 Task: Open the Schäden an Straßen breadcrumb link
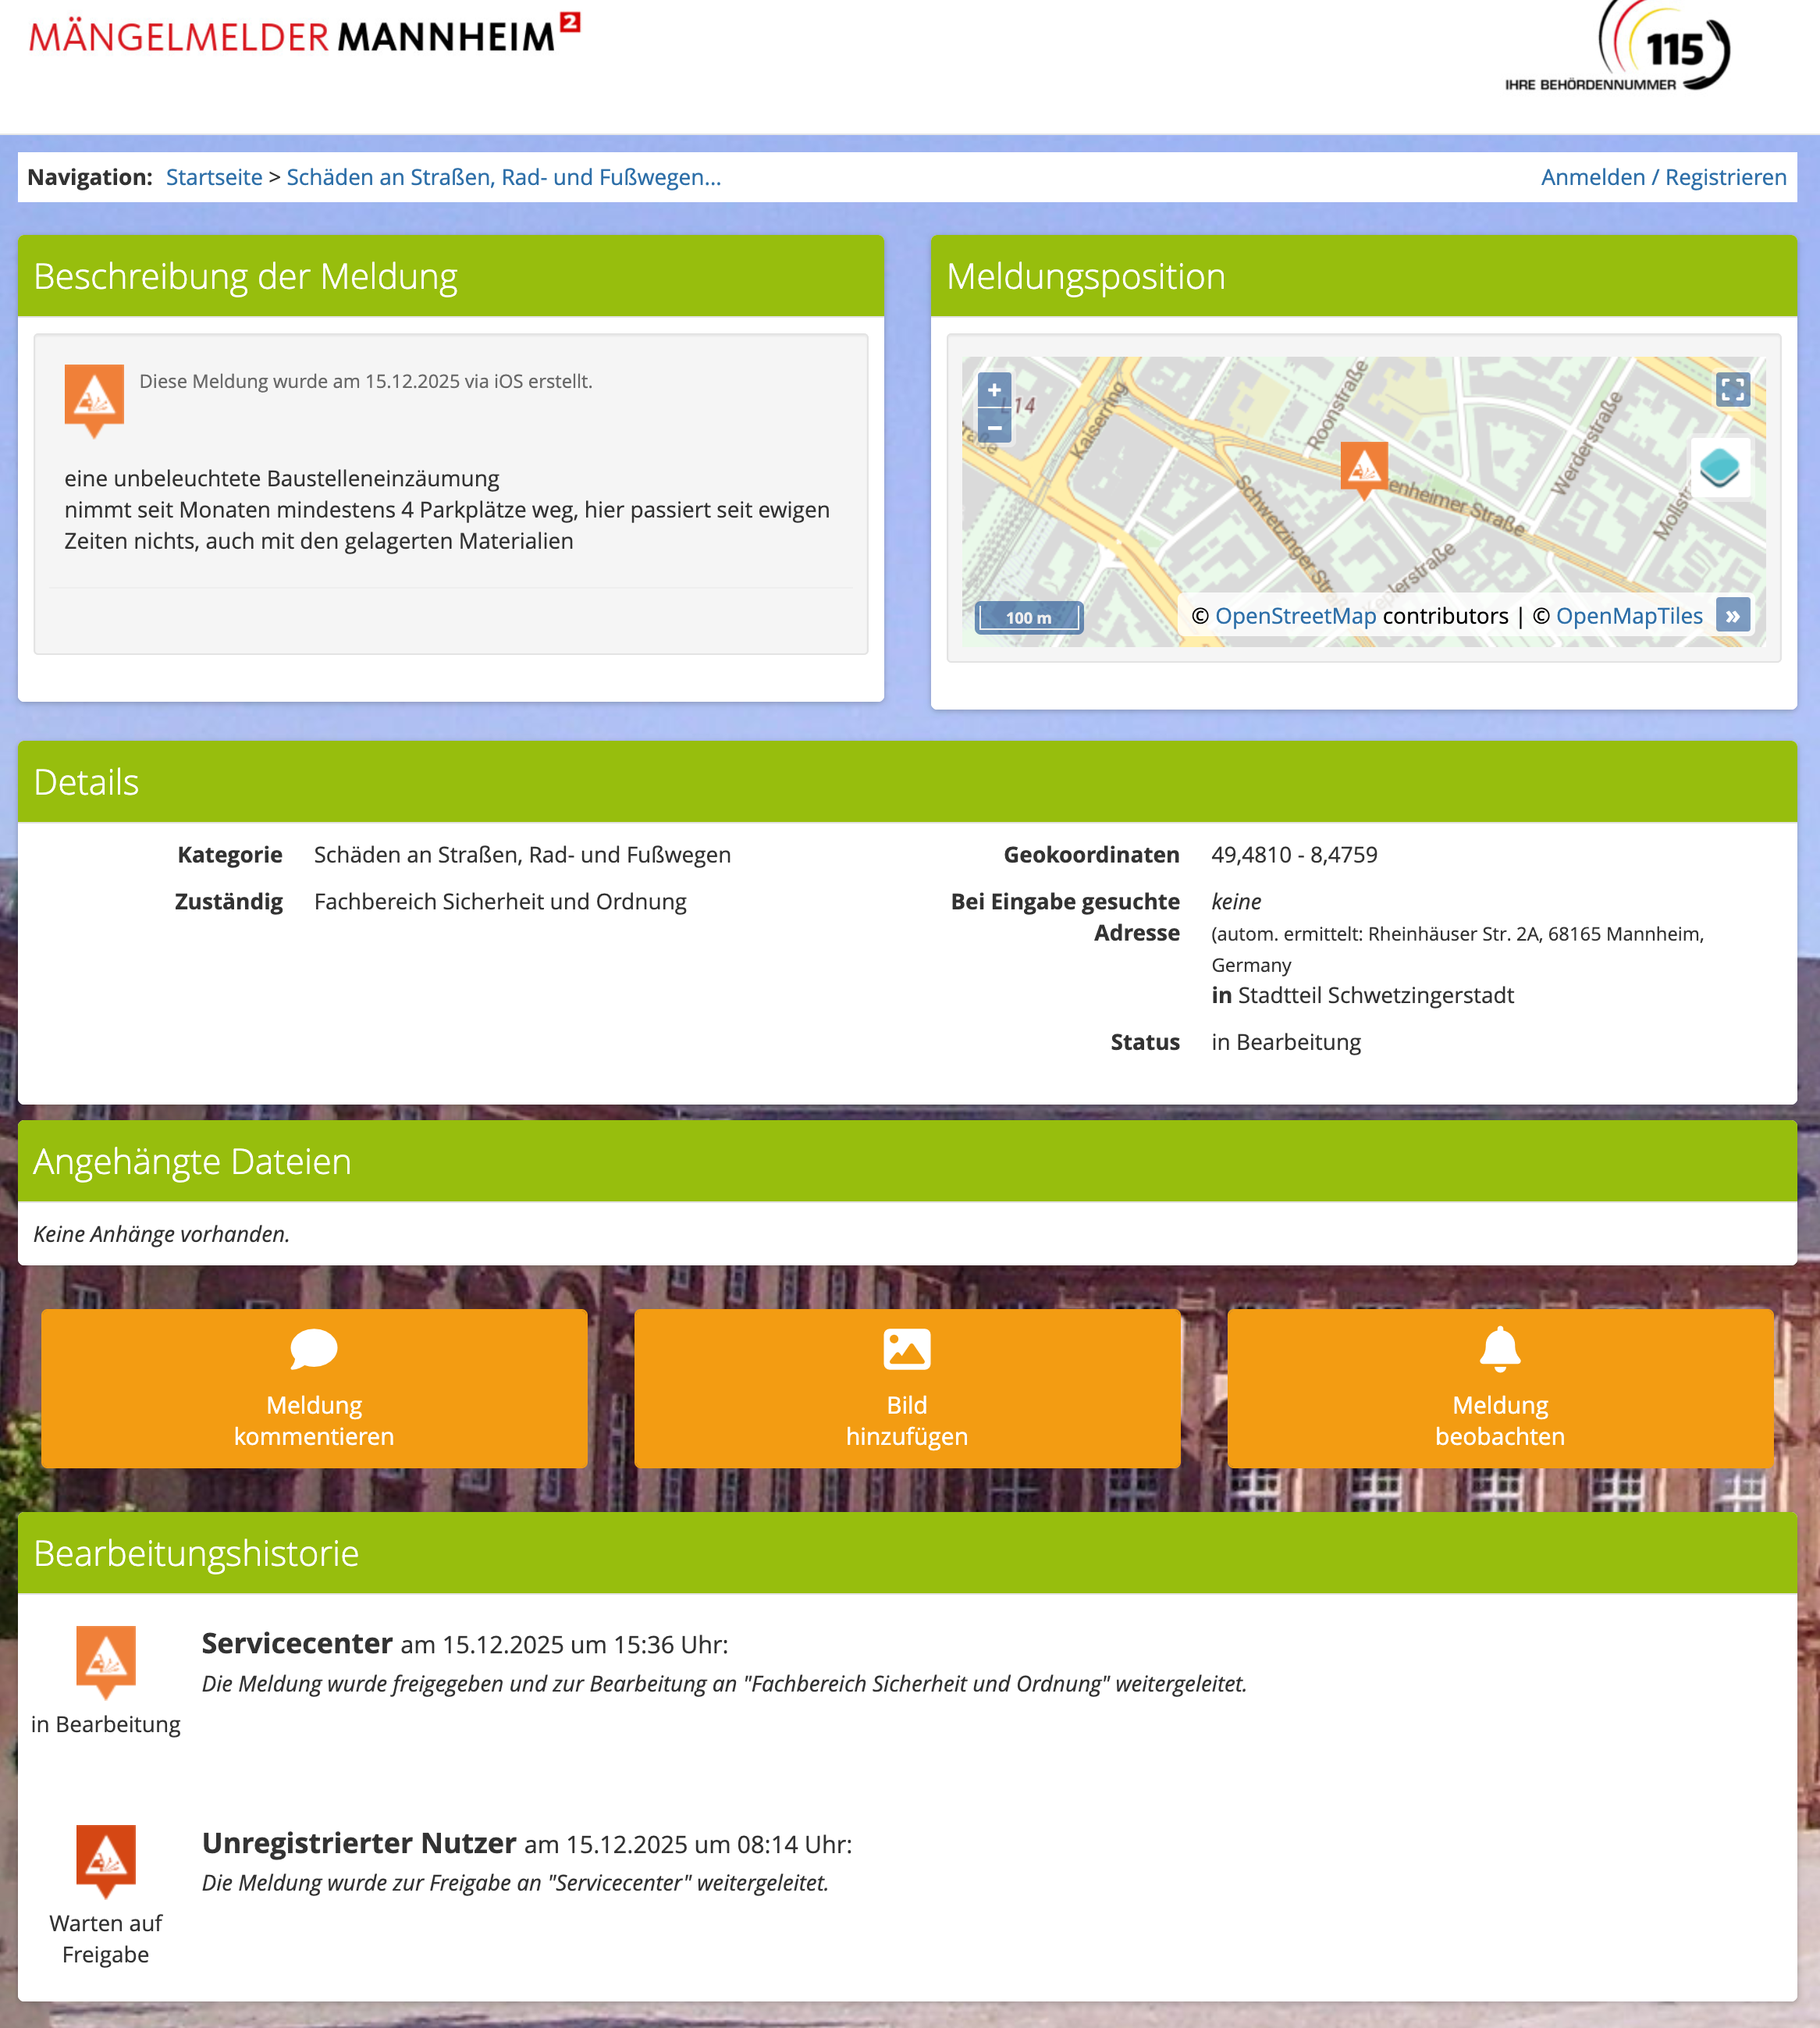pos(503,178)
